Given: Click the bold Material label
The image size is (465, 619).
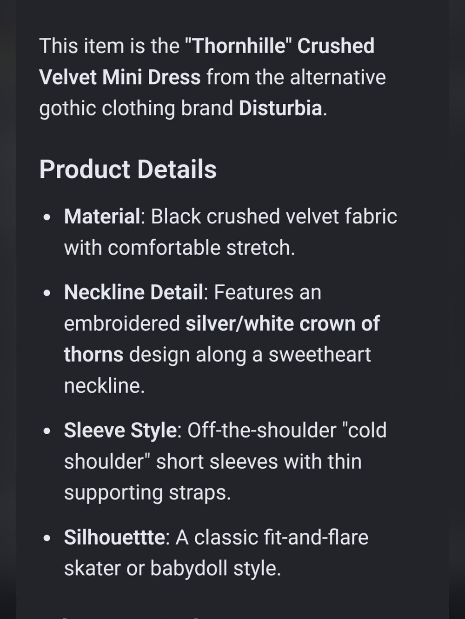Looking at the screenshot, I should click(102, 216).
